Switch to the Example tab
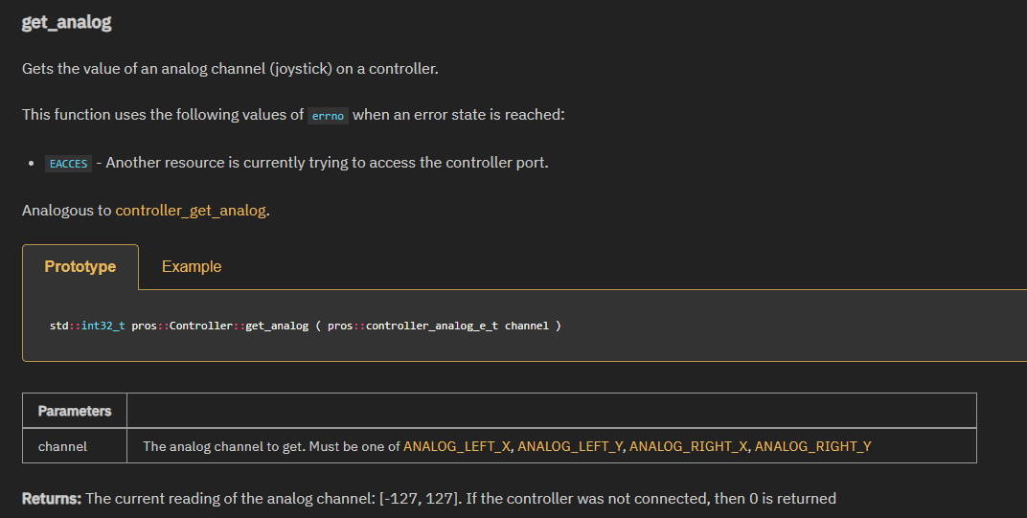Image resolution: width=1027 pixels, height=518 pixels. pos(192,266)
